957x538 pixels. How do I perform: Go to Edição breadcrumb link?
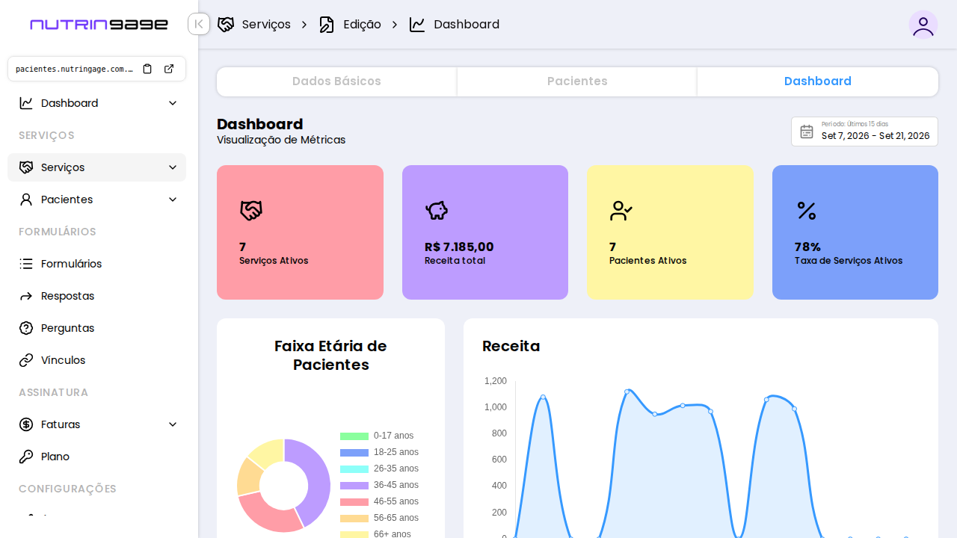pos(362,25)
